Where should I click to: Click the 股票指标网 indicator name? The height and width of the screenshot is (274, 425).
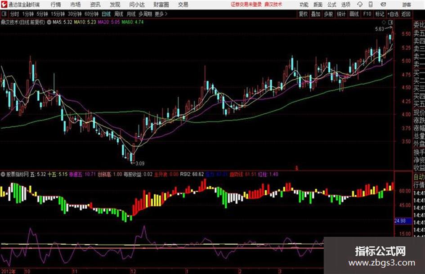tap(18, 174)
